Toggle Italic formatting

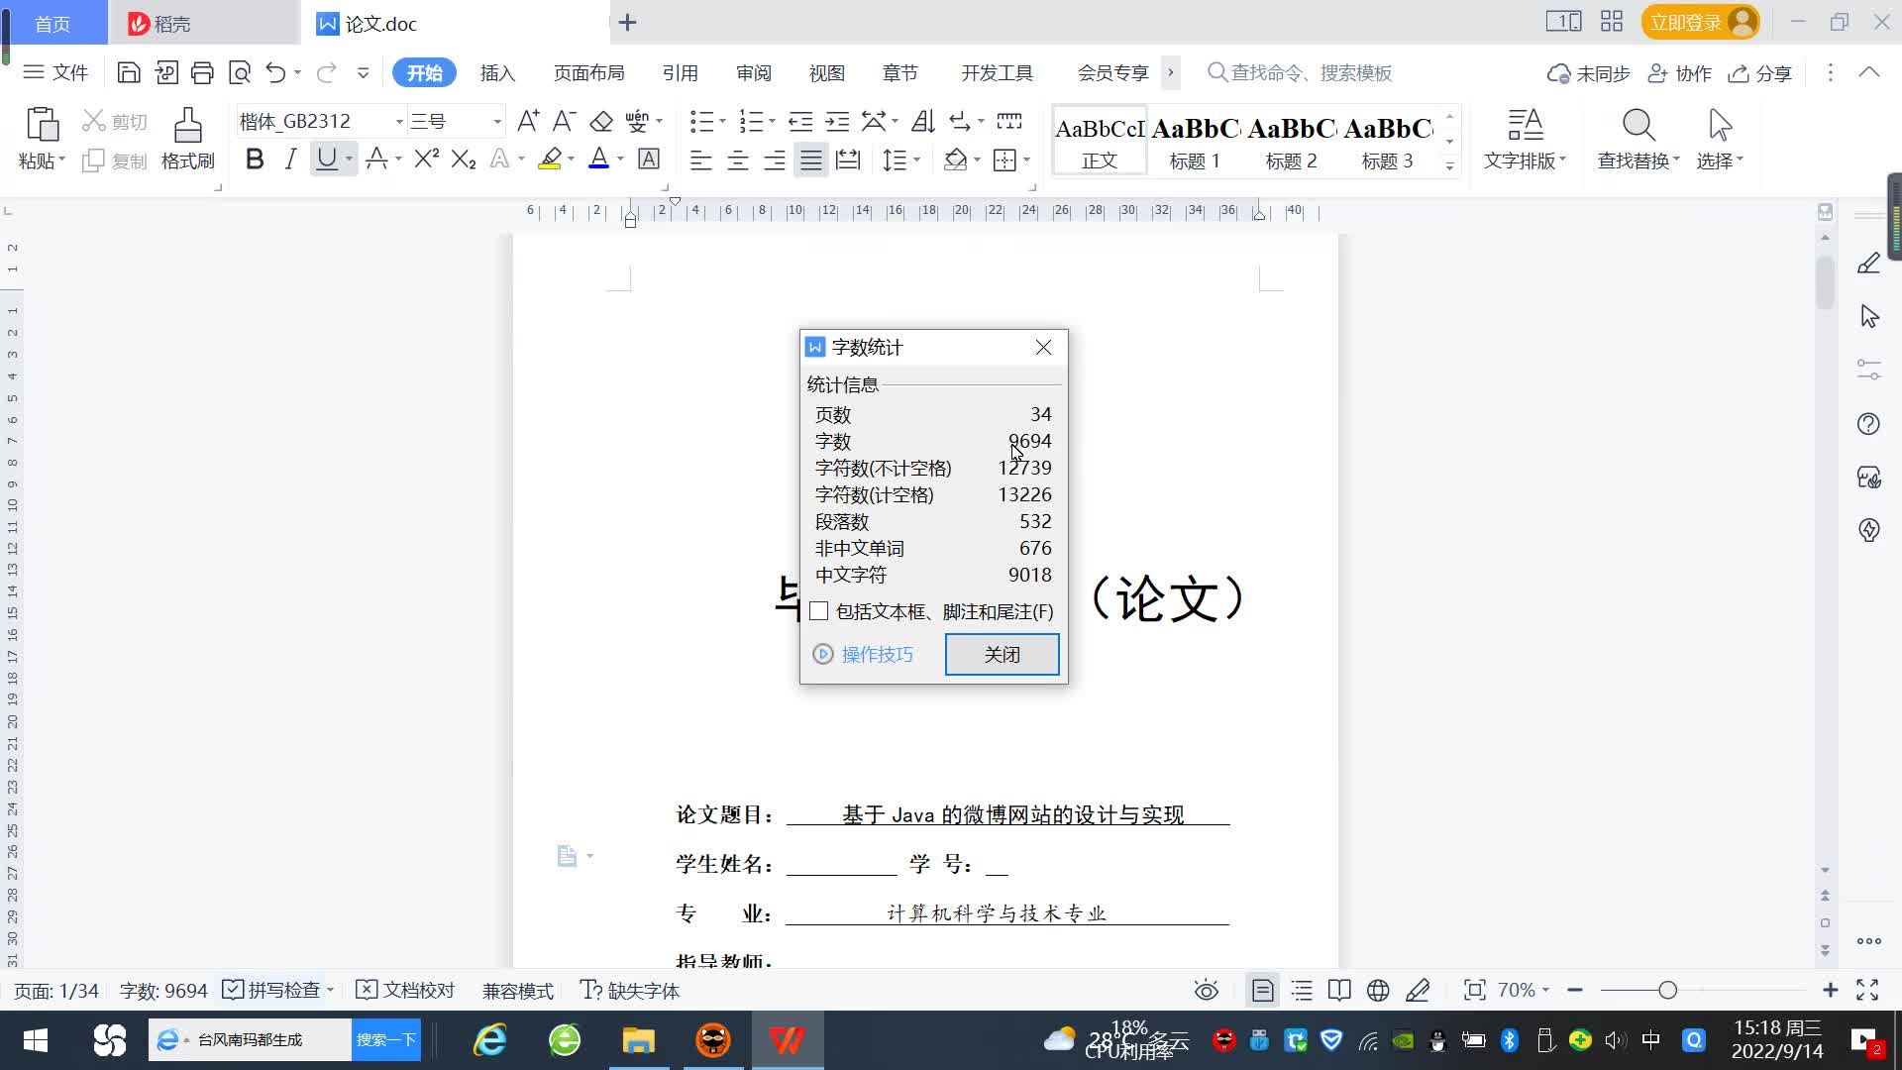(x=290, y=160)
